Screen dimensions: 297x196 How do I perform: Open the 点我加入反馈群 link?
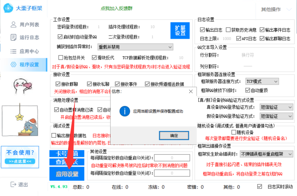pos(116,9)
